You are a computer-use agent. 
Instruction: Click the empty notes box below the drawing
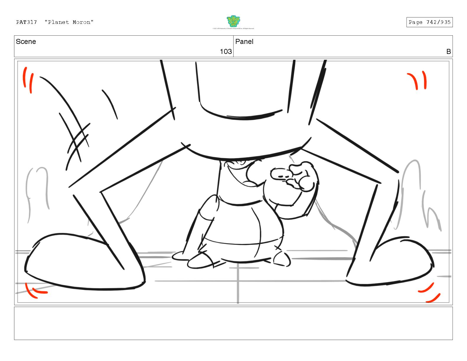pos(233,323)
